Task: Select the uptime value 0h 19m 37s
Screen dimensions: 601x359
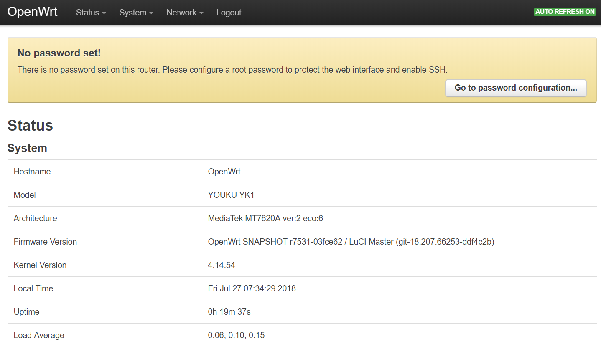Action: pos(229,312)
